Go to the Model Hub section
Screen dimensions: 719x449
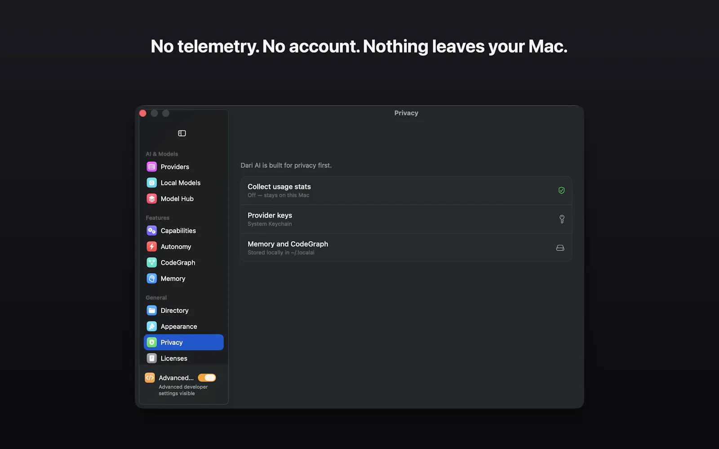(177, 199)
